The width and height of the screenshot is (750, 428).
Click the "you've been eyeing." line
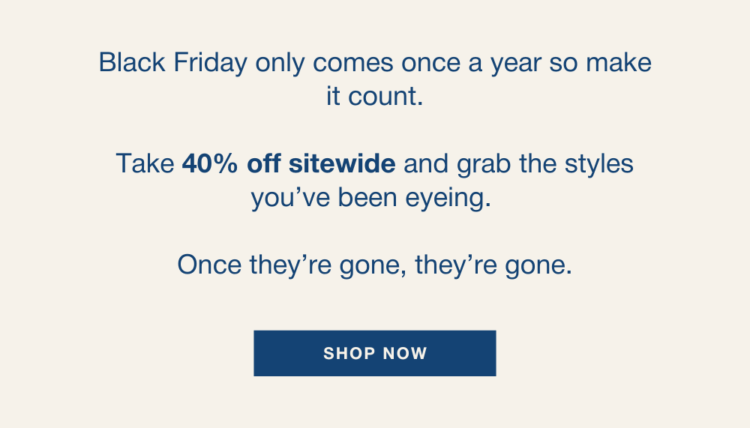[374, 198]
